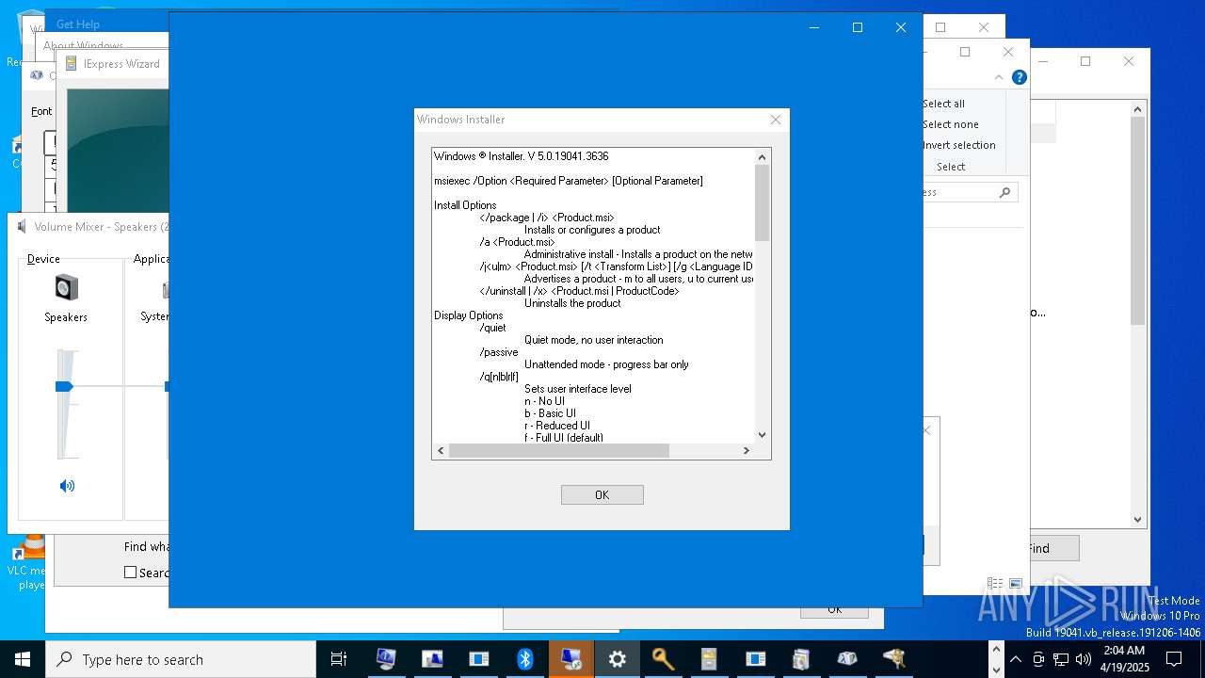1205x678 pixels.
Task: Click the Font tab in the background window
Action: point(41,111)
